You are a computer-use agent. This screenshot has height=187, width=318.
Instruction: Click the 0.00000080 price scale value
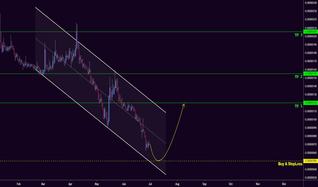coord(311,136)
